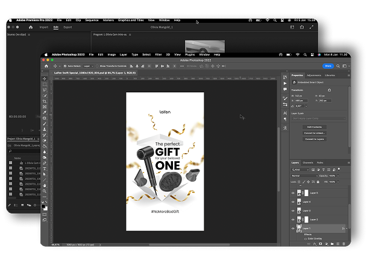Hide Layer 1 using its eye icon
Screen dimensions: 373x257
point(293,229)
